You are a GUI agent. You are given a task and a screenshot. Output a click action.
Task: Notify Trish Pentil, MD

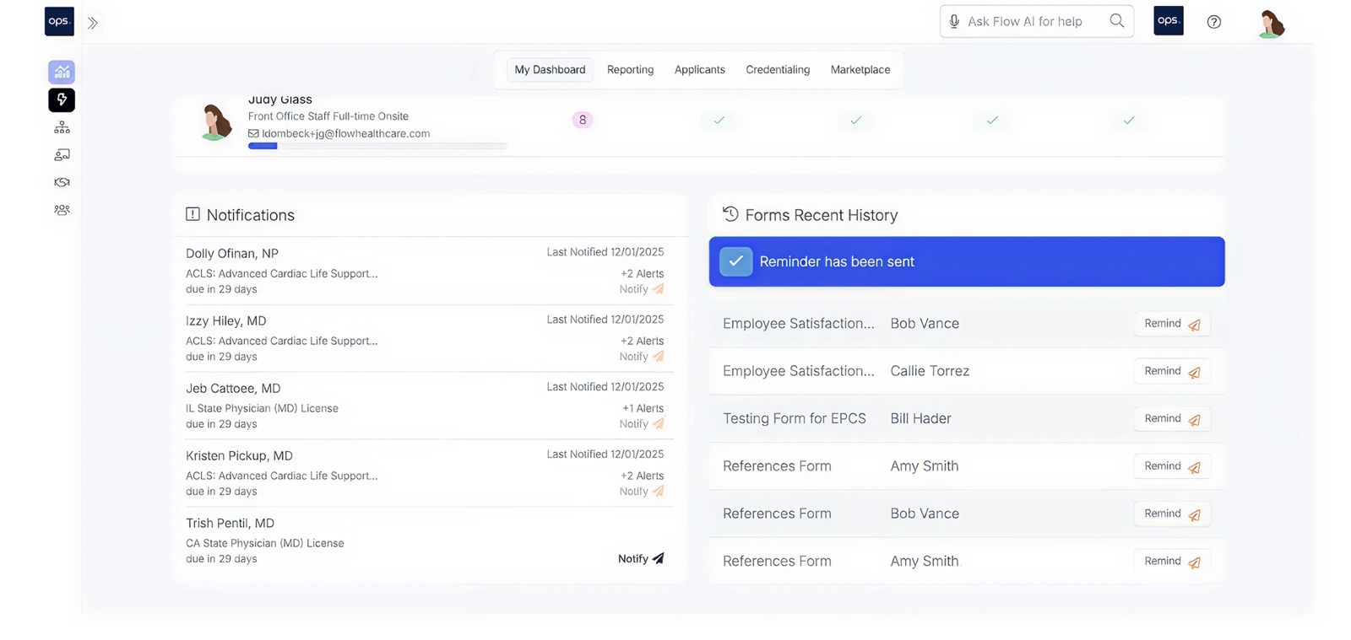coord(641,559)
